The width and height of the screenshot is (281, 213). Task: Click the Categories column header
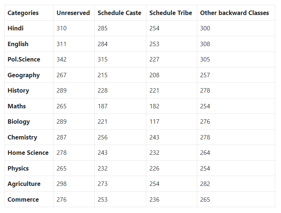tap(23, 13)
